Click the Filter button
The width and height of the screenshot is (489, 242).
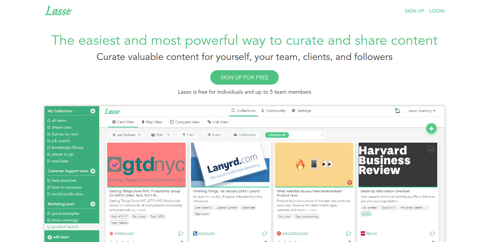click(188, 135)
